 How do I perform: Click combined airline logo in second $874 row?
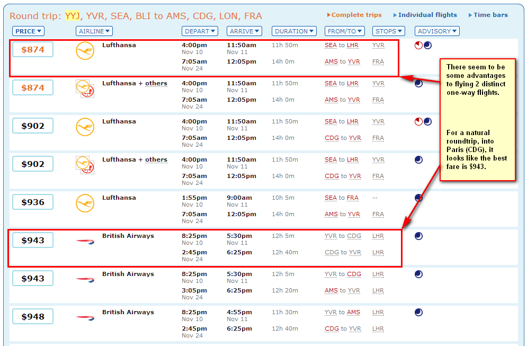(x=85, y=89)
